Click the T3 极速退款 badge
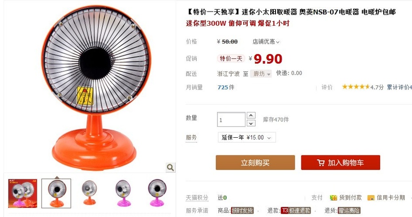The height and width of the screenshot is (217, 412). pyautogui.click(x=296, y=210)
